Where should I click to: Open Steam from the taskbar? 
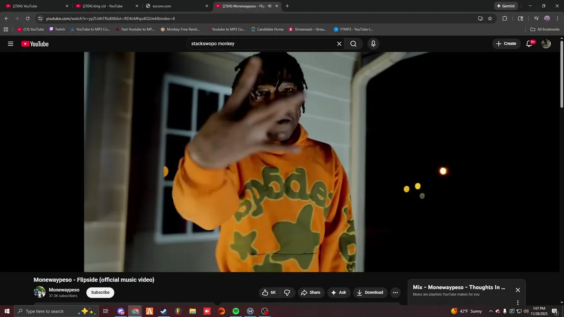point(163,311)
